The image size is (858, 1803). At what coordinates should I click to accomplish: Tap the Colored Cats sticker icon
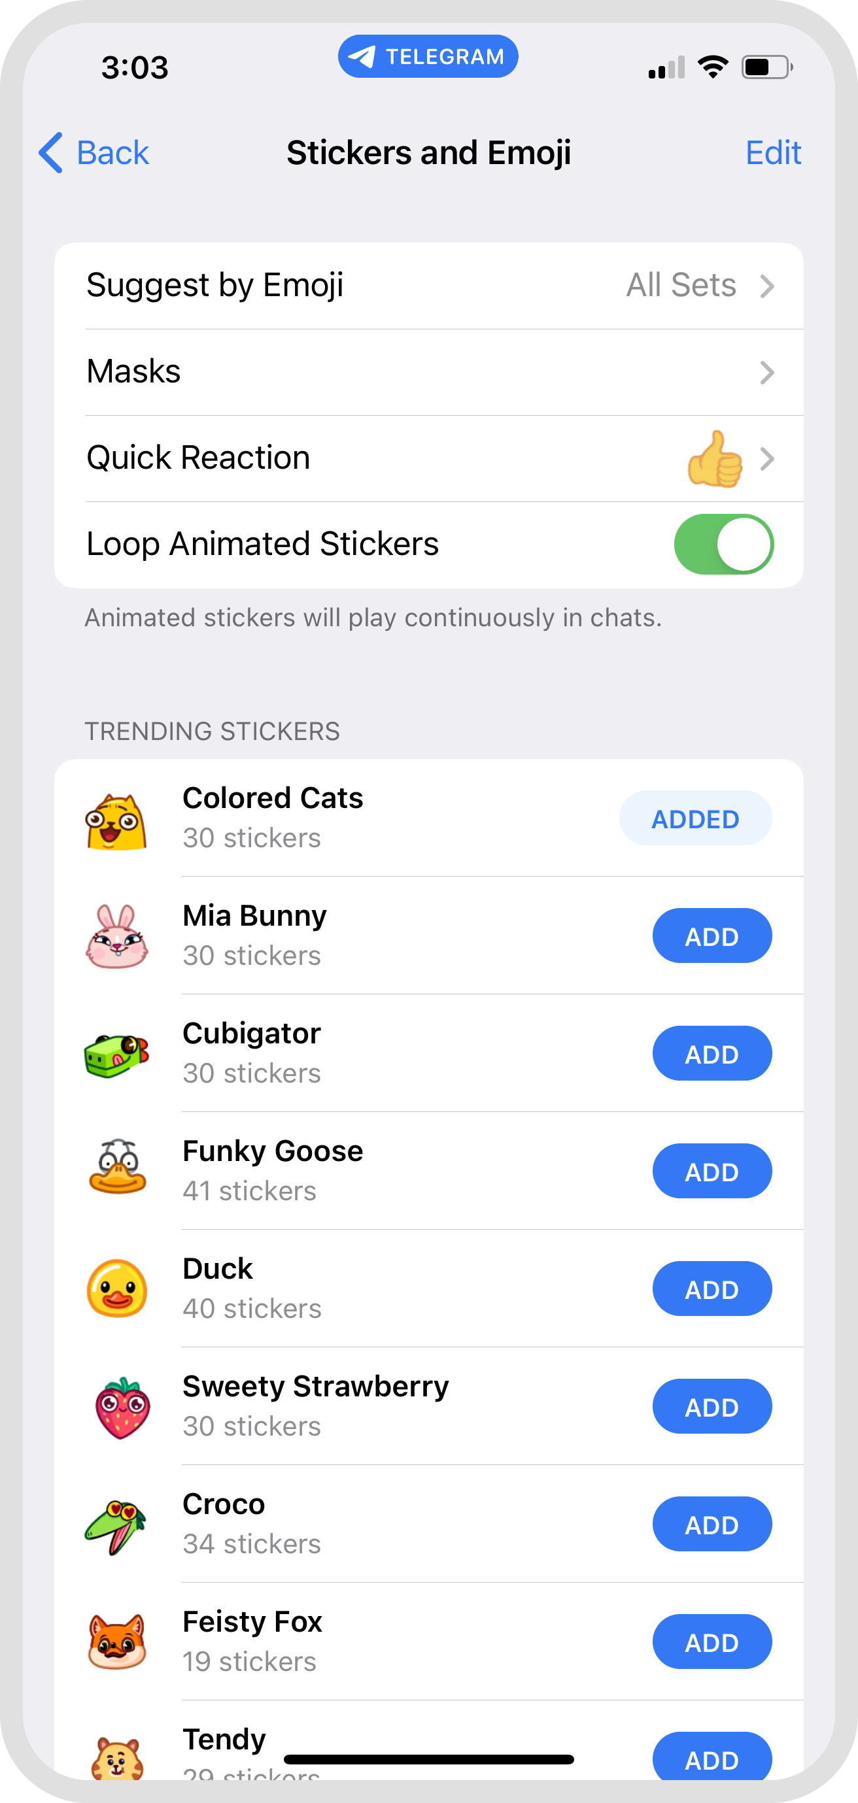(116, 820)
